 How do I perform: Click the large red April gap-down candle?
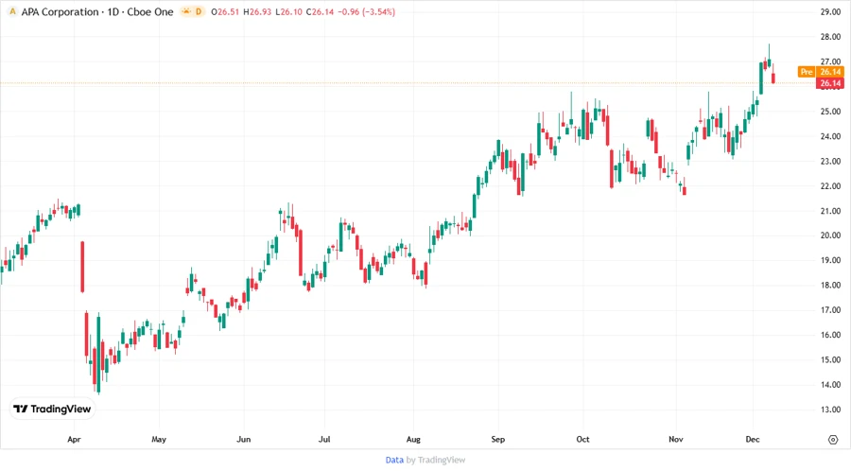tap(82, 267)
